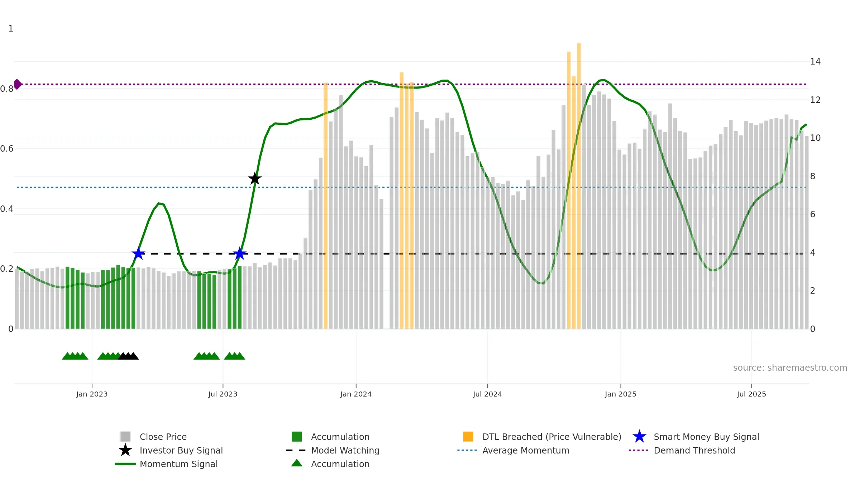This screenshot has height=484, width=860.
Task: Click the green Momentum Signal legend line
Action: click(x=125, y=464)
